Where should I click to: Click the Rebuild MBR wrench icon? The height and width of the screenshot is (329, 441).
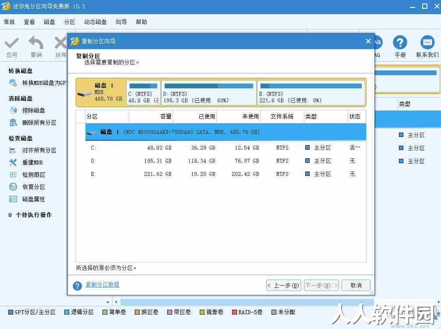click(13, 162)
